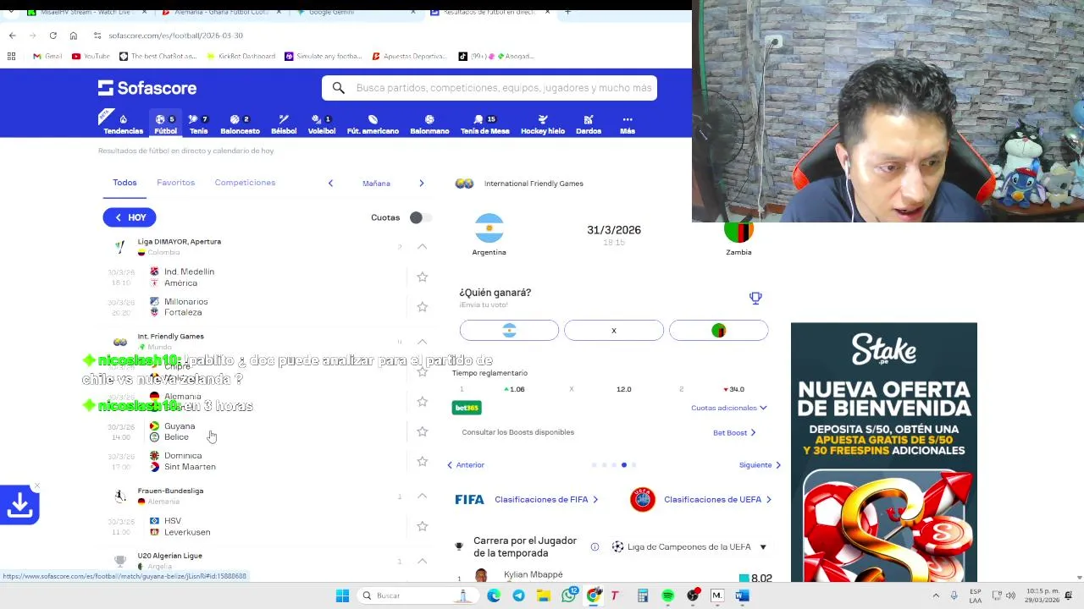Open WhatsApp from the taskbar
Viewport: 1084px width, 609px height.
tap(569, 595)
